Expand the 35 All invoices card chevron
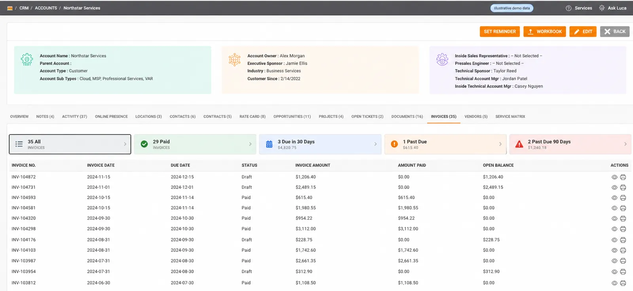Viewport: 633px width, 291px height. pos(125,144)
